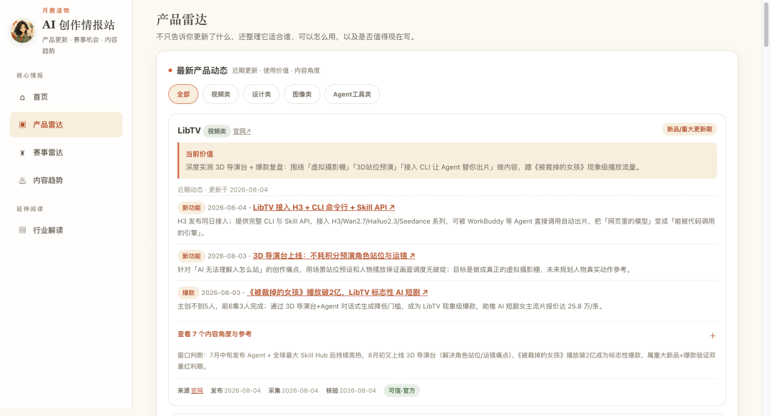The image size is (770, 416).
Task: Click the page vertical scrollbar
Action: (766, 24)
